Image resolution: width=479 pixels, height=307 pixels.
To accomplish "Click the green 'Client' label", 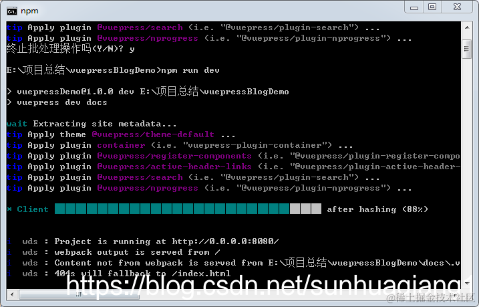I will (x=33, y=209).
